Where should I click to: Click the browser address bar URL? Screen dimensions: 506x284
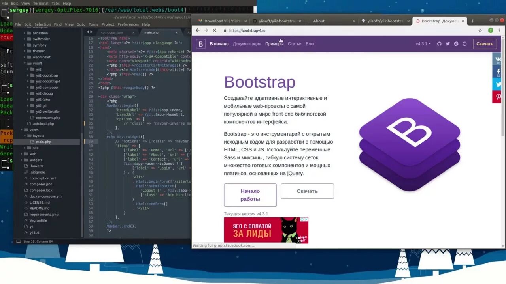point(247,30)
